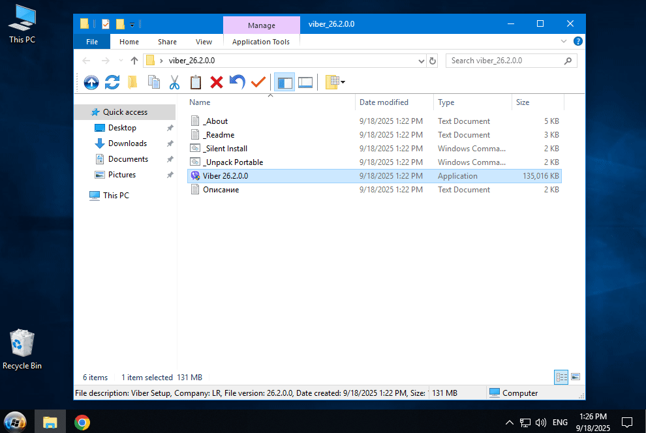Click the Cut scissors toolbar icon
The height and width of the screenshot is (433, 646).
[x=174, y=82]
